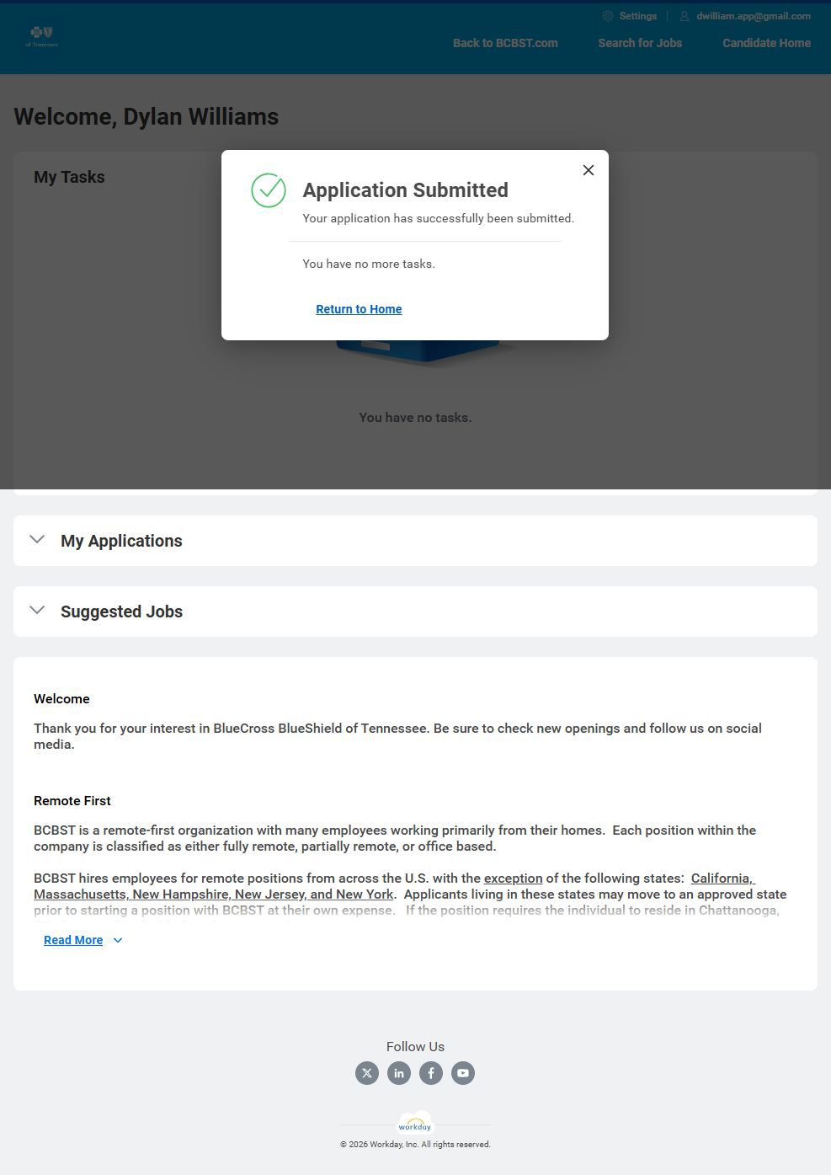The image size is (831, 1175).
Task: Open Search for Jobs in the header
Action: coord(640,43)
